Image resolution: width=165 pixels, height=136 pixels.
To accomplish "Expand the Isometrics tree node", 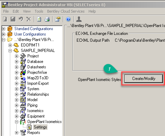I will coord(16,111).
